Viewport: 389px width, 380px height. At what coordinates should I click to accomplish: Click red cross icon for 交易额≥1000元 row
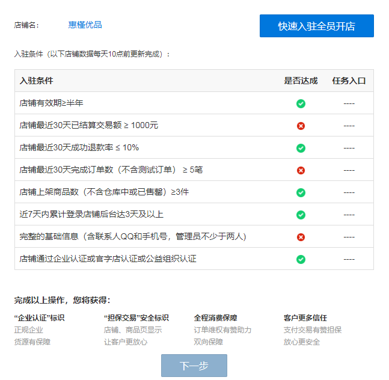301,126
